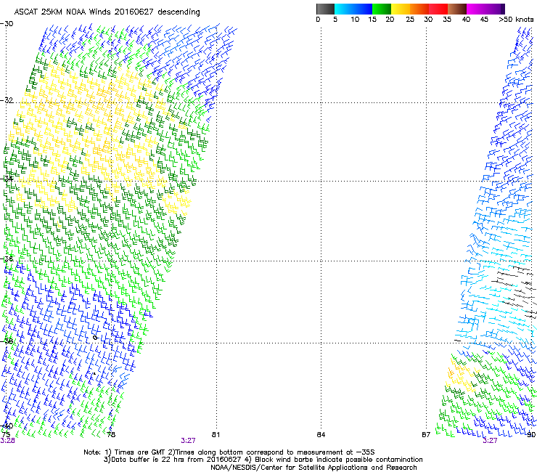Select the legend scale label '15'
The width and height of the screenshot is (537, 472).
coord(372,20)
